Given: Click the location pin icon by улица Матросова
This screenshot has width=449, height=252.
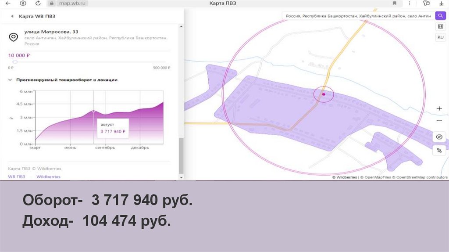Looking at the screenshot, I should [14, 37].
